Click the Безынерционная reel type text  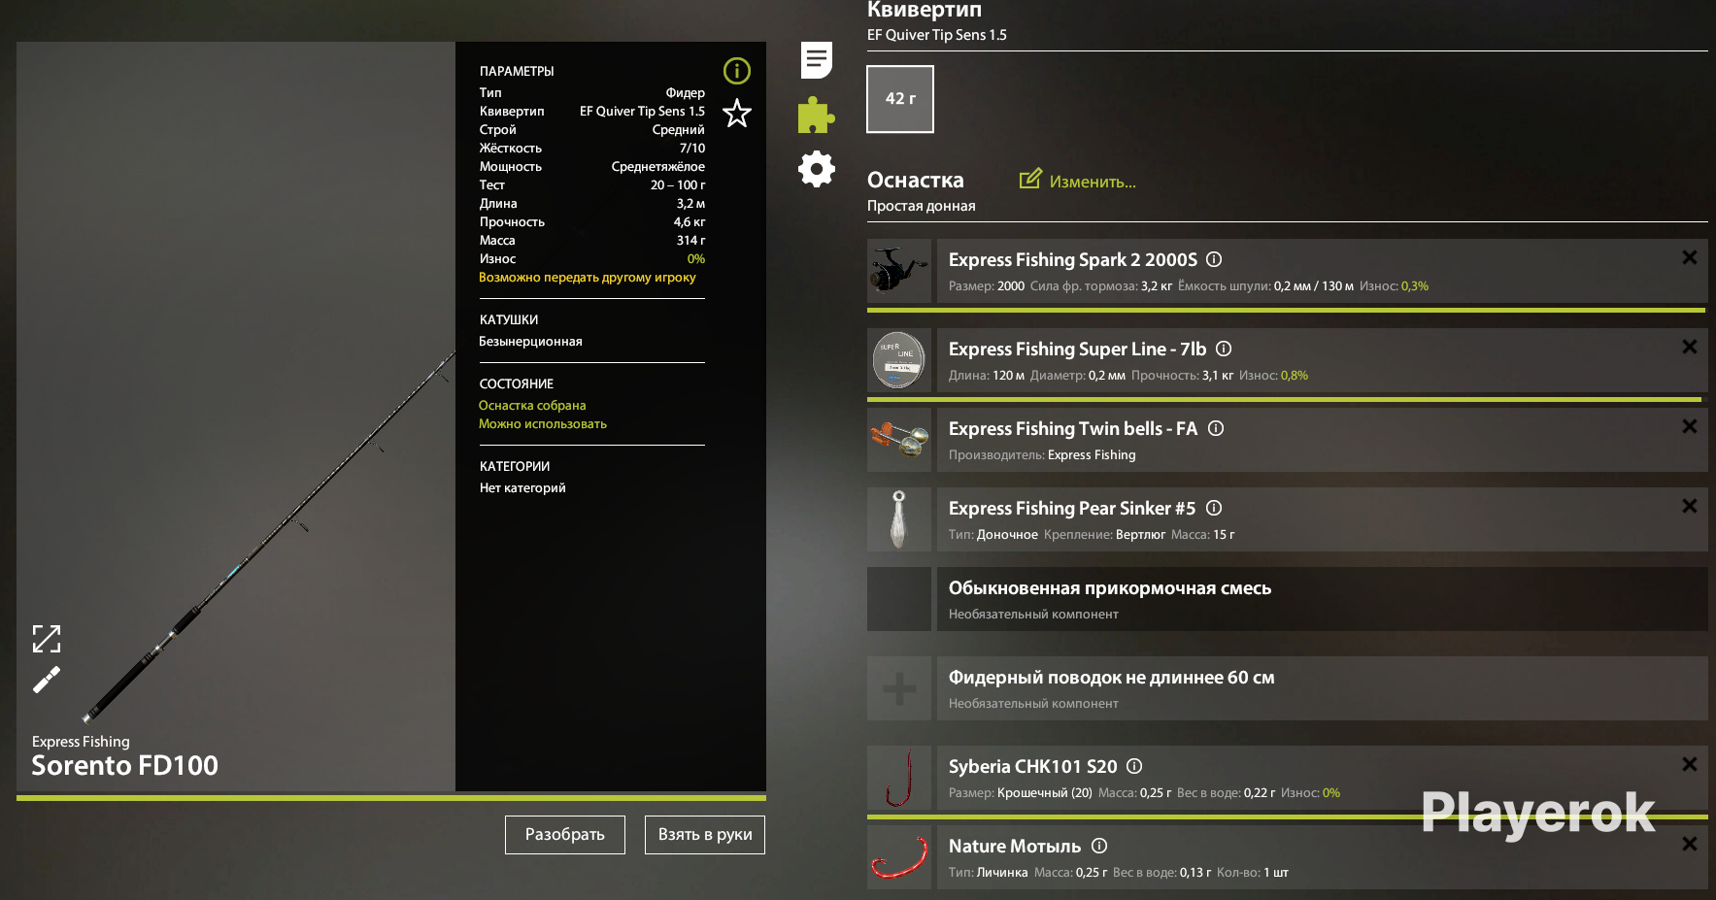[531, 342]
